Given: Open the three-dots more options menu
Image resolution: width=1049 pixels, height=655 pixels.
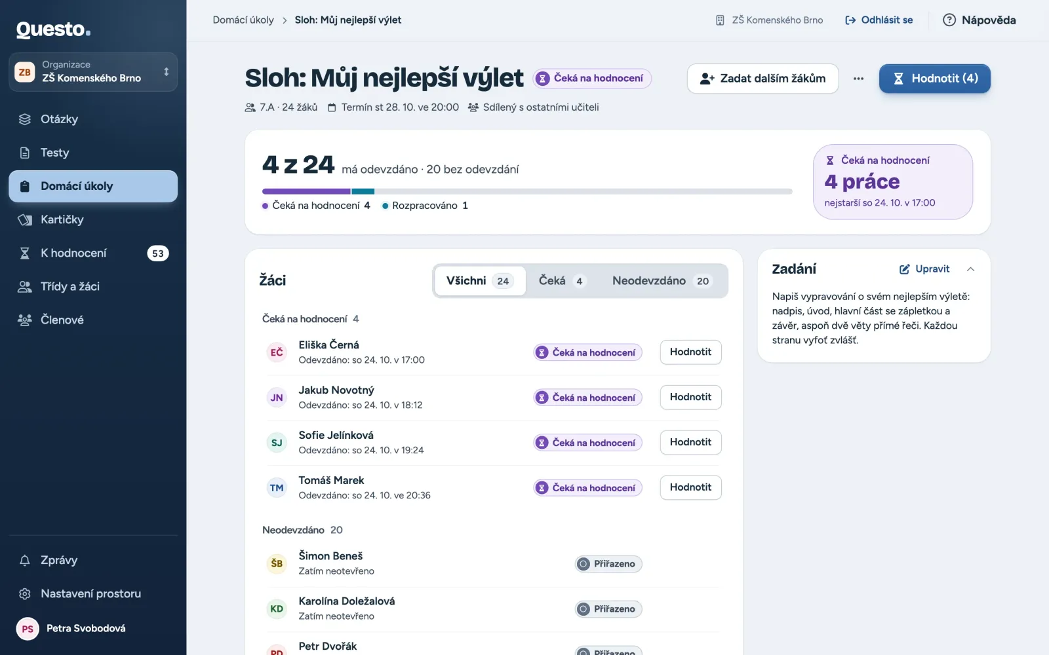Looking at the screenshot, I should (858, 79).
